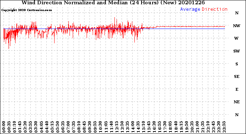Click the 00:35 time label

(9, 127)
